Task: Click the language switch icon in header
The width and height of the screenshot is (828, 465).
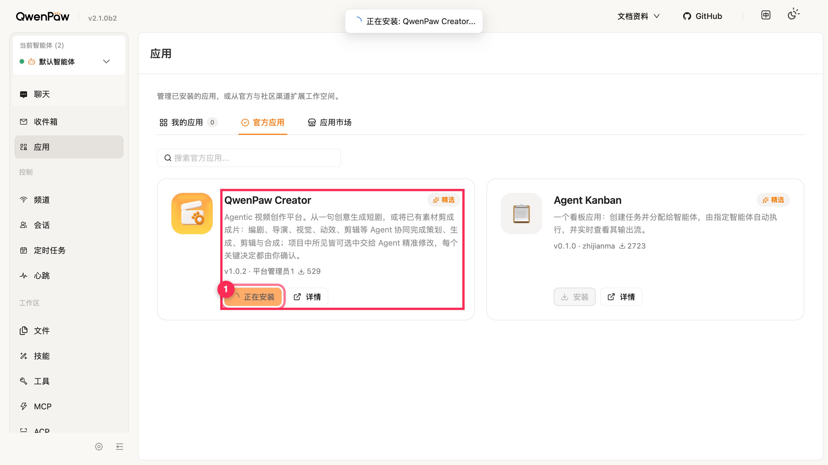Action: (x=766, y=15)
